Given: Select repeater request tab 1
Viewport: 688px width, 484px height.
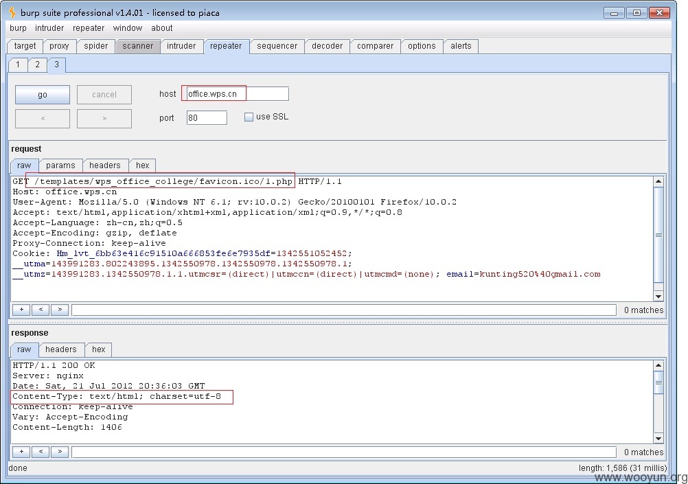Looking at the screenshot, I should [18, 65].
